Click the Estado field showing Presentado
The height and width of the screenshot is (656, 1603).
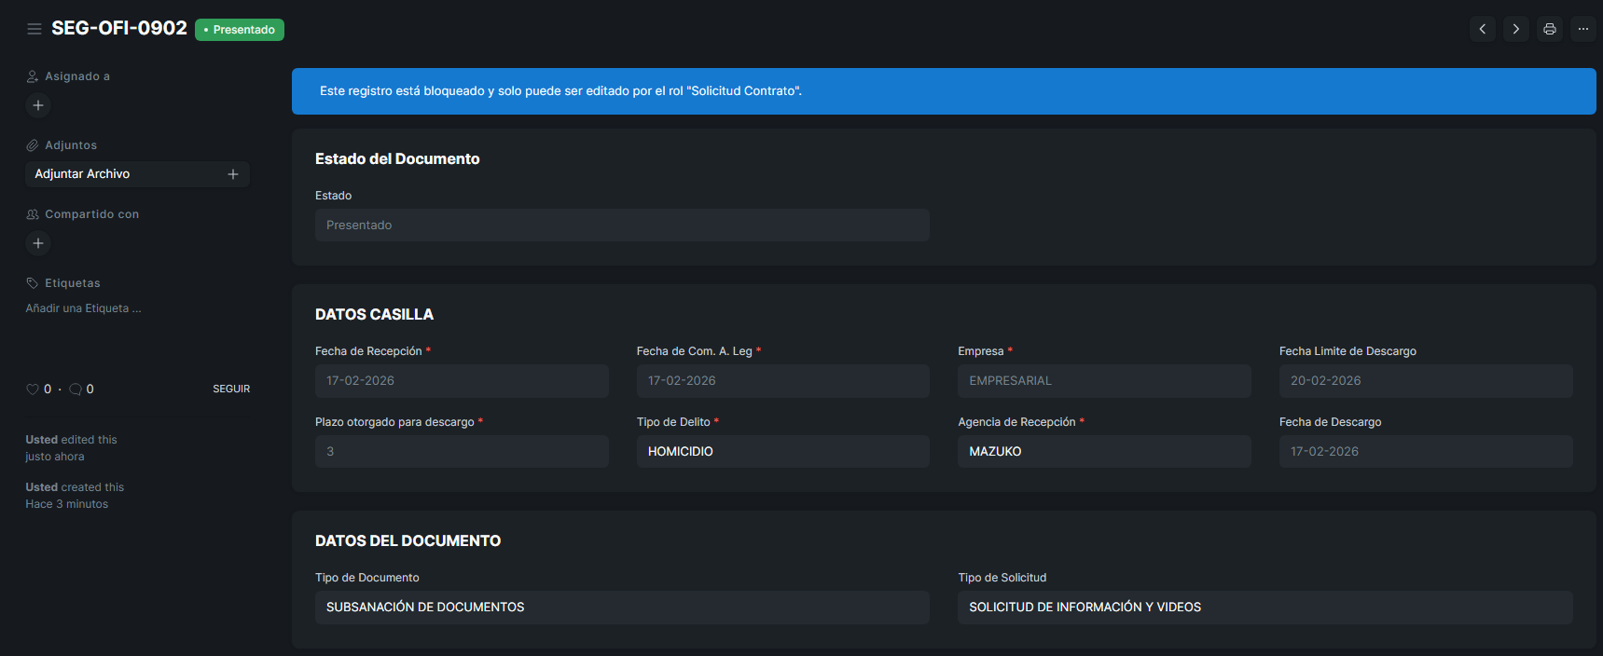tap(621, 225)
